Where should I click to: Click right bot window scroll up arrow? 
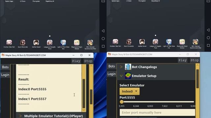coord(197,65)
